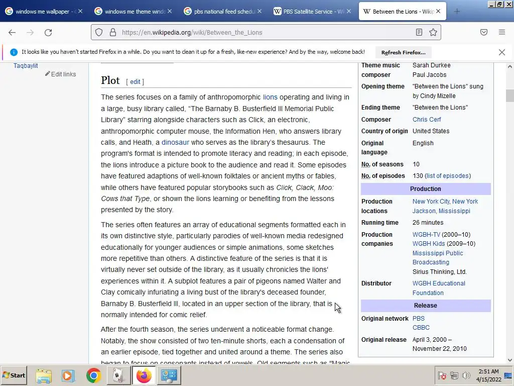Open the CBBC network link
The image size is (514, 386).
pos(421,328)
